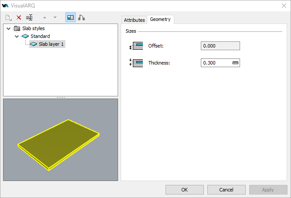Screen dimensions: 291x198
Task: Move selected layer down arrow
Action: (55, 17)
